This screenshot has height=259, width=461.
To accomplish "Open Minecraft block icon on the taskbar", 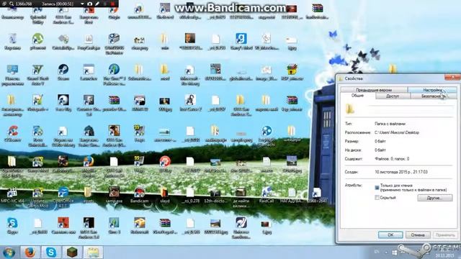I will (x=72, y=253).
